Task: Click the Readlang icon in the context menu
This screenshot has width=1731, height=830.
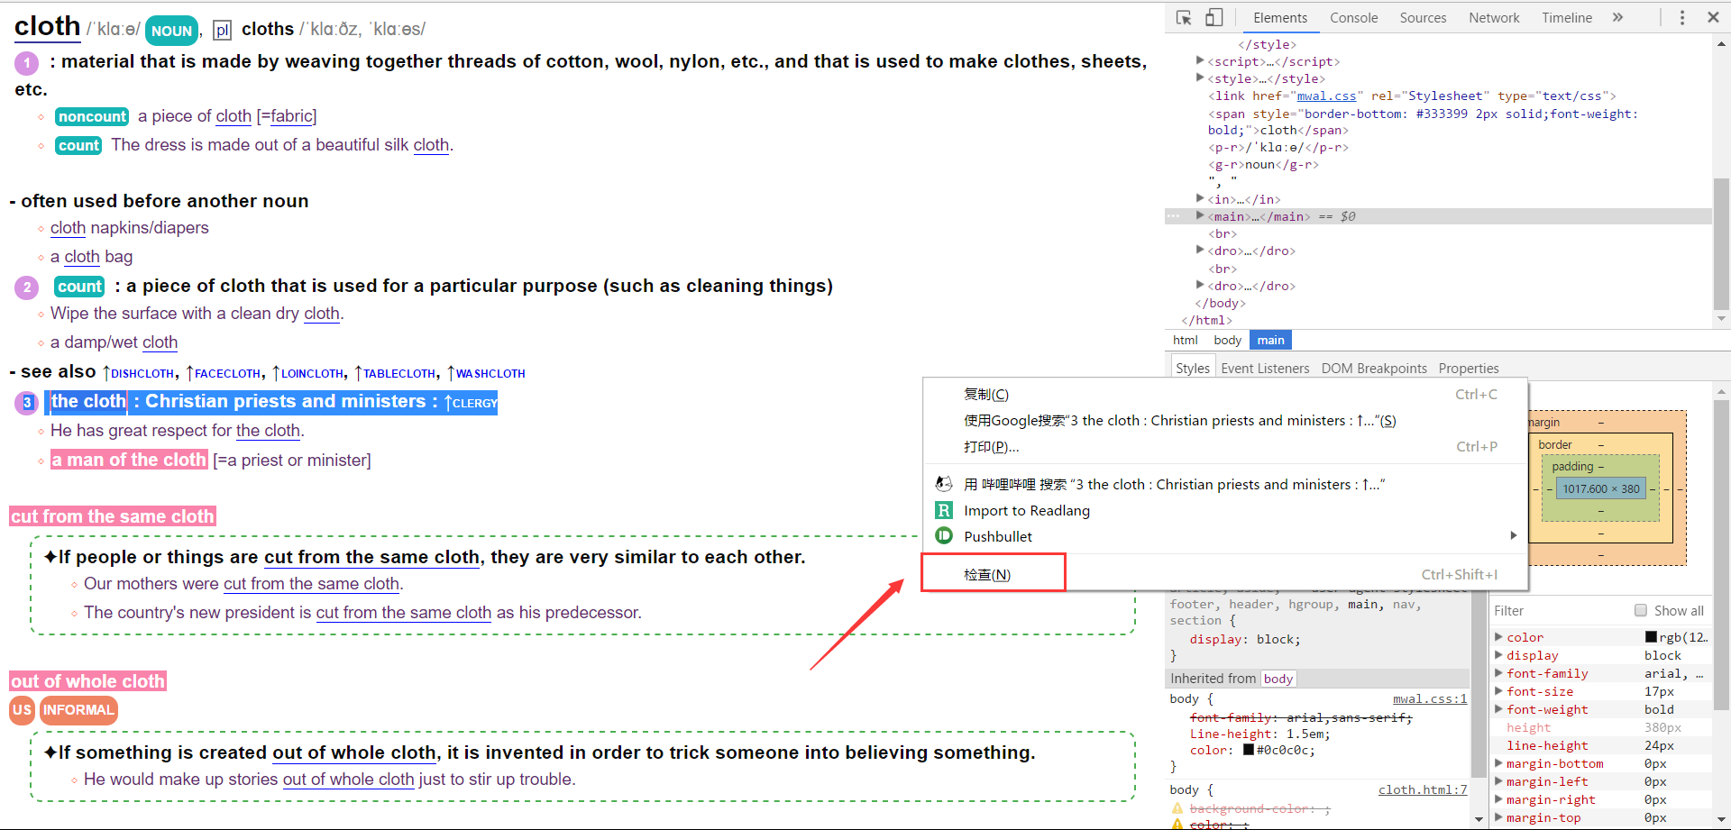Action: [x=944, y=510]
